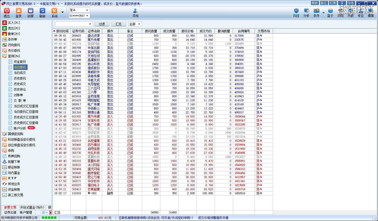Click the 刷新 (refresh) toolbar icon

pyautogui.click(x=42, y=13)
